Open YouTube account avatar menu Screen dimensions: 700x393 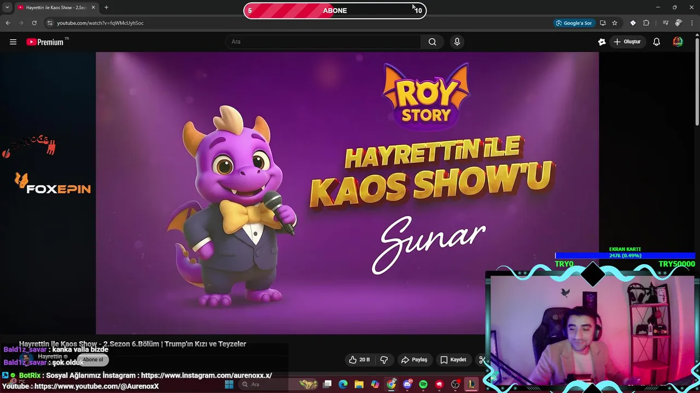click(678, 42)
